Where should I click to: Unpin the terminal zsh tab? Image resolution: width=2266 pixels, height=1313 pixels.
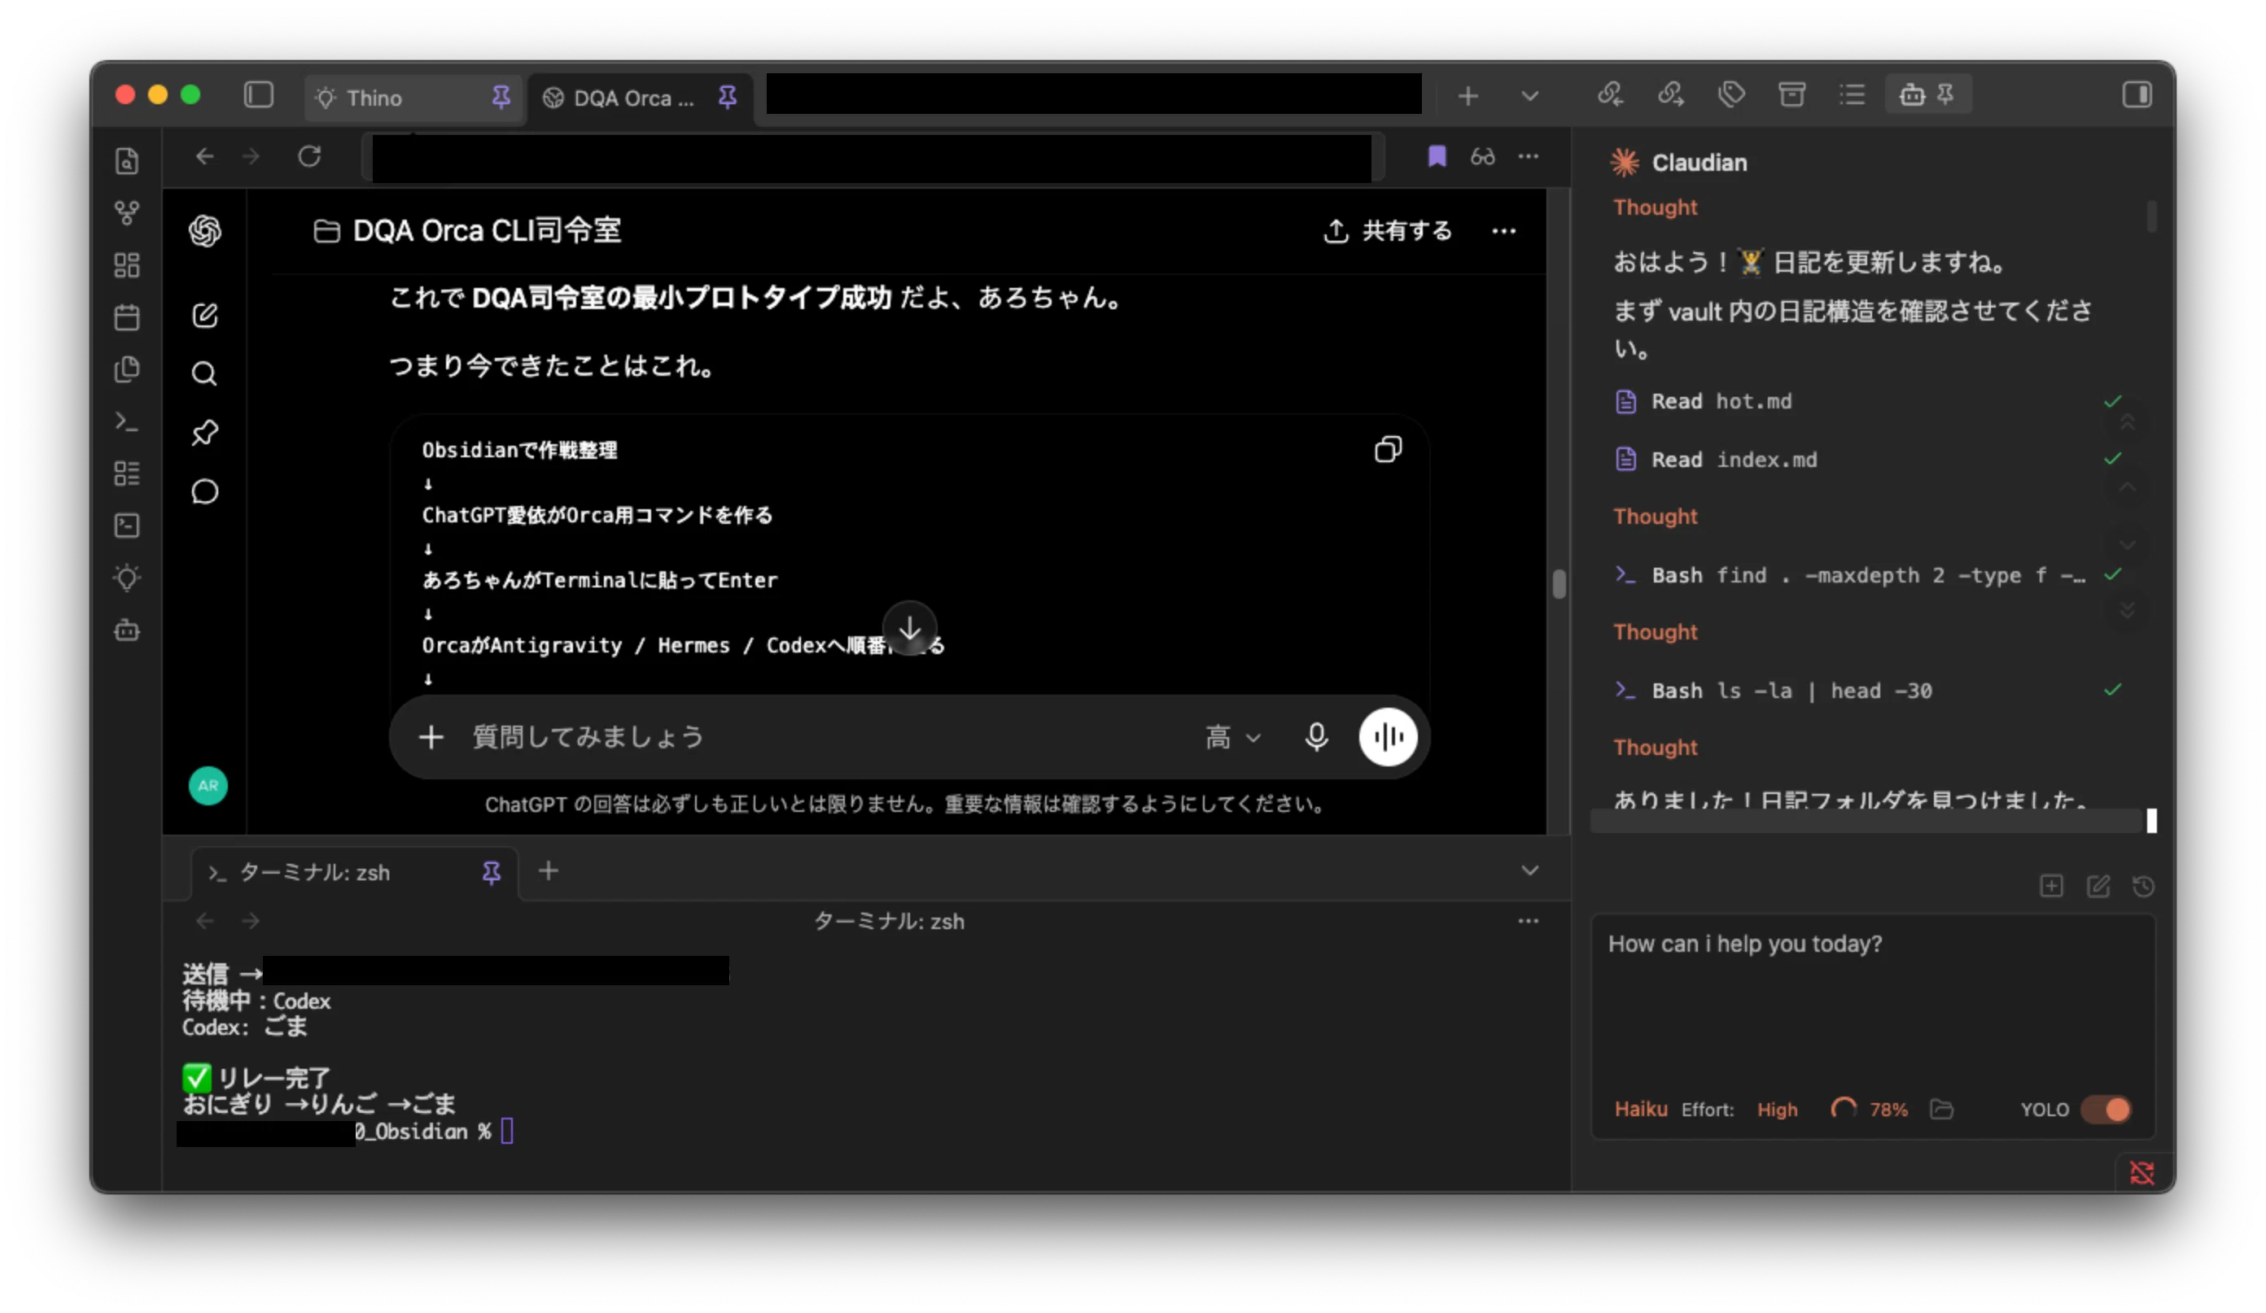pyautogui.click(x=491, y=872)
